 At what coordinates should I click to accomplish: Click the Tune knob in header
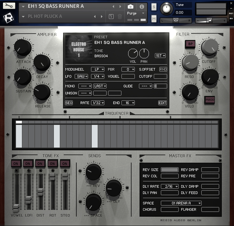click(166, 9)
